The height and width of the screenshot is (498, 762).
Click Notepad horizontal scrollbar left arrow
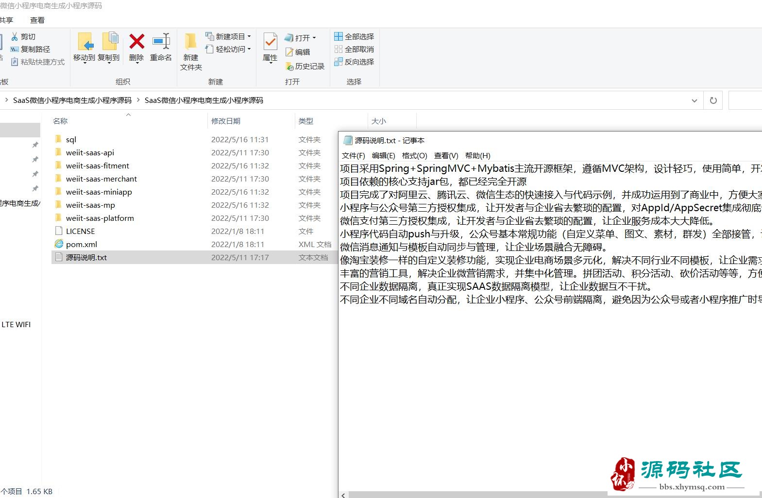point(343,495)
